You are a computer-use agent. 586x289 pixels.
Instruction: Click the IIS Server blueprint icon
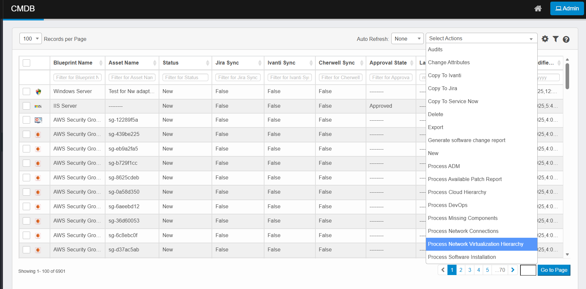point(38,106)
